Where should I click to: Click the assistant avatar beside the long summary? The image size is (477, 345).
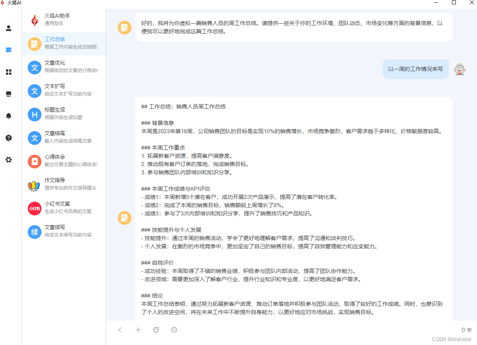(x=124, y=218)
